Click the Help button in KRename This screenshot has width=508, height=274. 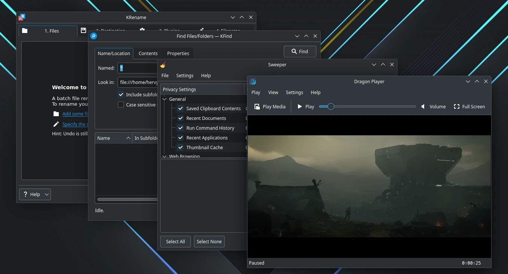pyautogui.click(x=35, y=194)
